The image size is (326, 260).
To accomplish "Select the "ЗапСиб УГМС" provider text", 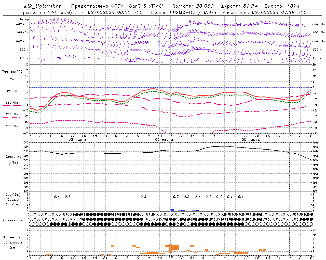I will coord(145,6).
